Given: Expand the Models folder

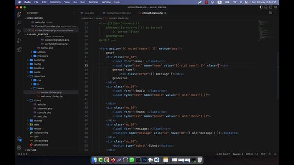Looking at the screenshot, I should click(x=41, y=52).
